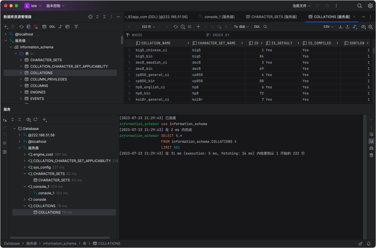Expand the @222.186.51.56 service node
Image resolution: width=376 pixels, height=248 pixels.
[x=20, y=135]
